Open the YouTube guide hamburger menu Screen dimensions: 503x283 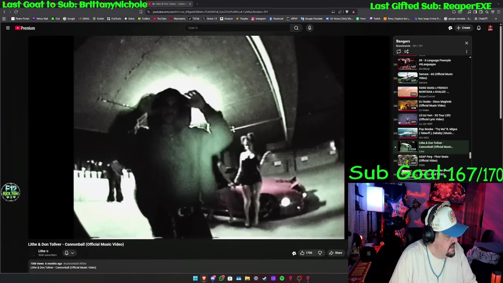[x=7, y=28]
